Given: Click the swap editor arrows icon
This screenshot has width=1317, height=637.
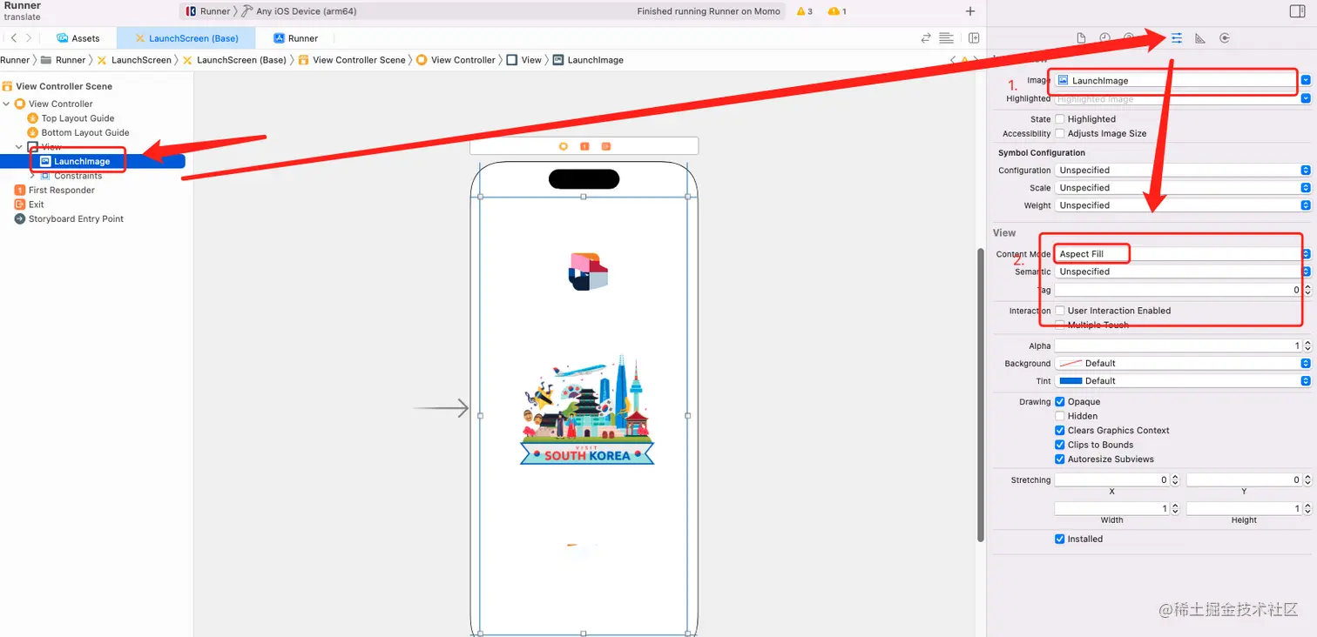Looking at the screenshot, I should 926,38.
